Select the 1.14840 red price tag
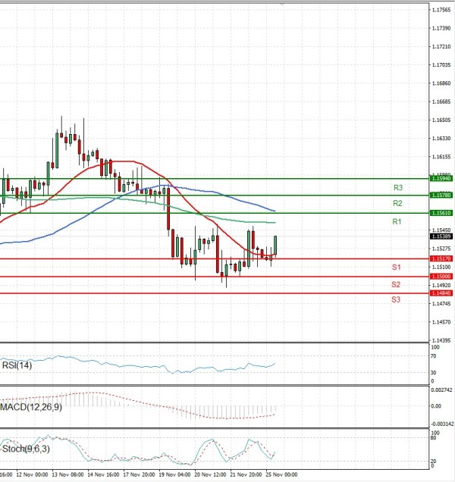Screen dimensions: 455x482 click(x=441, y=293)
